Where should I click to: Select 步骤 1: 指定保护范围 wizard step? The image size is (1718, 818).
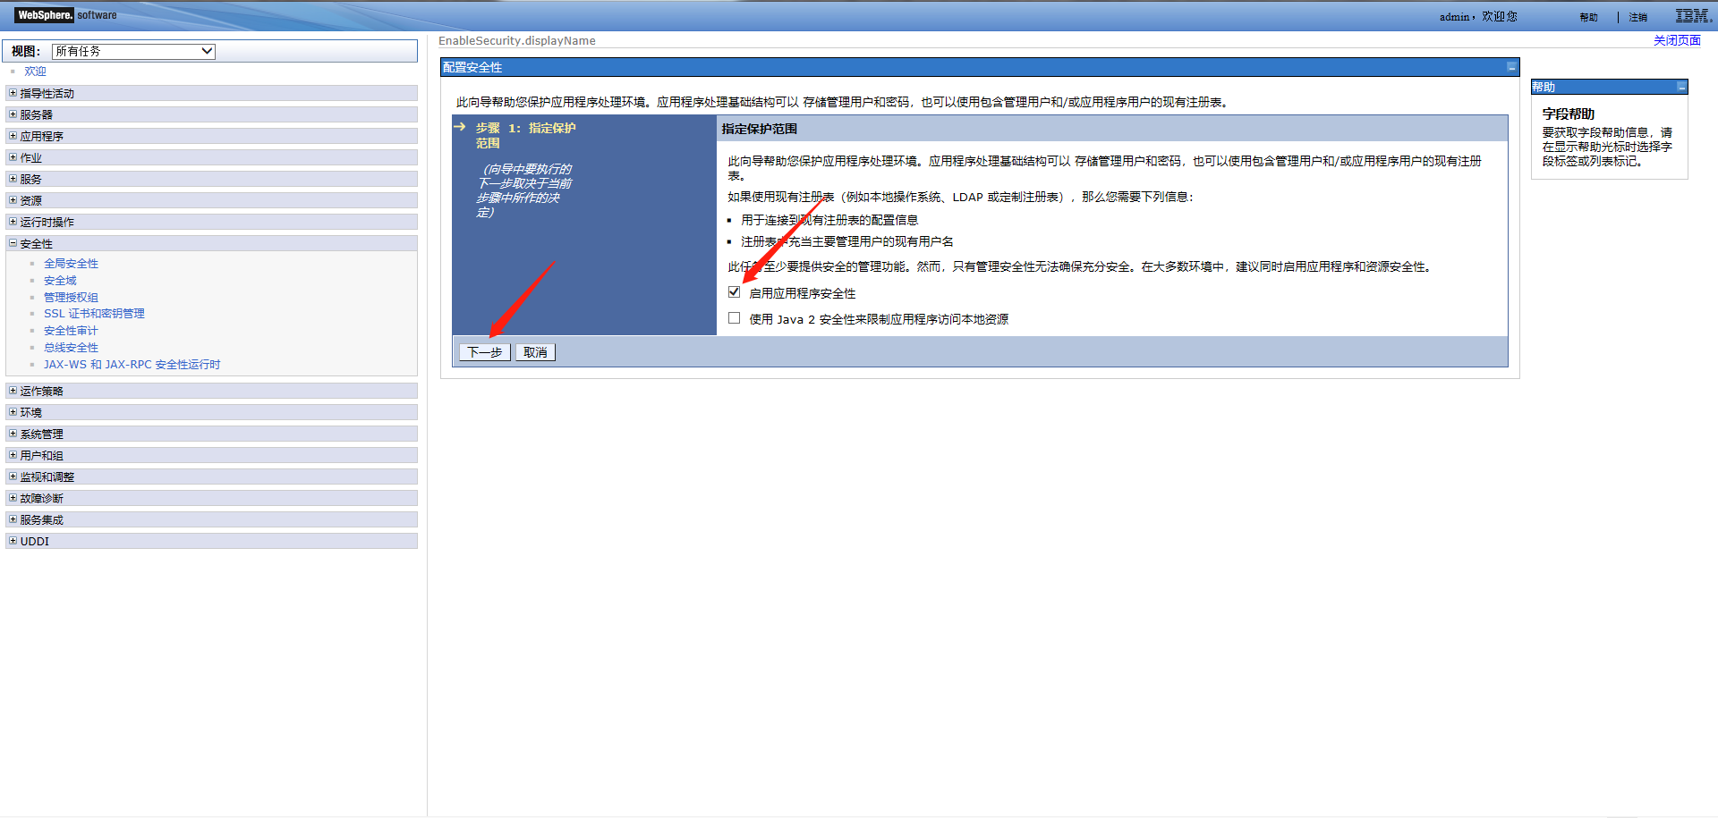525,135
